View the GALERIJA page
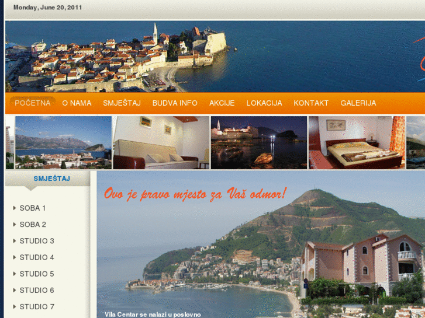This screenshot has height=318, width=425. (358, 103)
